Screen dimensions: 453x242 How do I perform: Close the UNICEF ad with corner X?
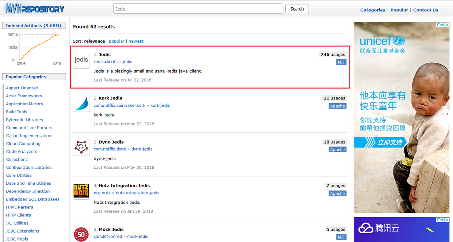click(x=447, y=25)
